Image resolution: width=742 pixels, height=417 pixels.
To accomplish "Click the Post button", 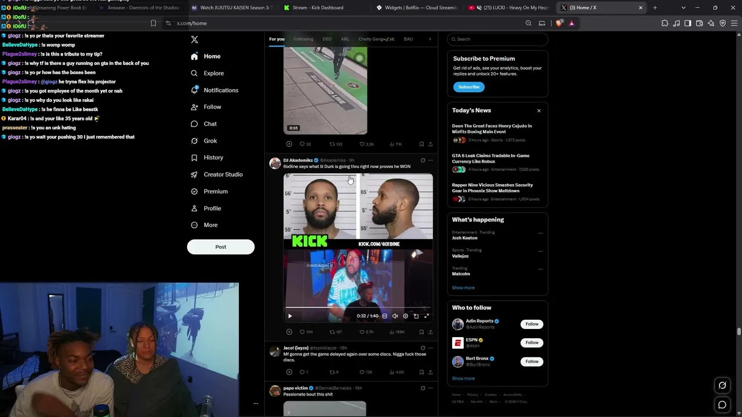I will (221, 247).
